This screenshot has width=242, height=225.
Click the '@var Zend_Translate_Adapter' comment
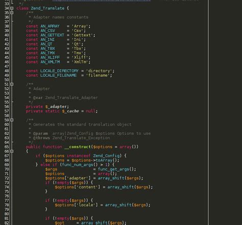click(65, 98)
